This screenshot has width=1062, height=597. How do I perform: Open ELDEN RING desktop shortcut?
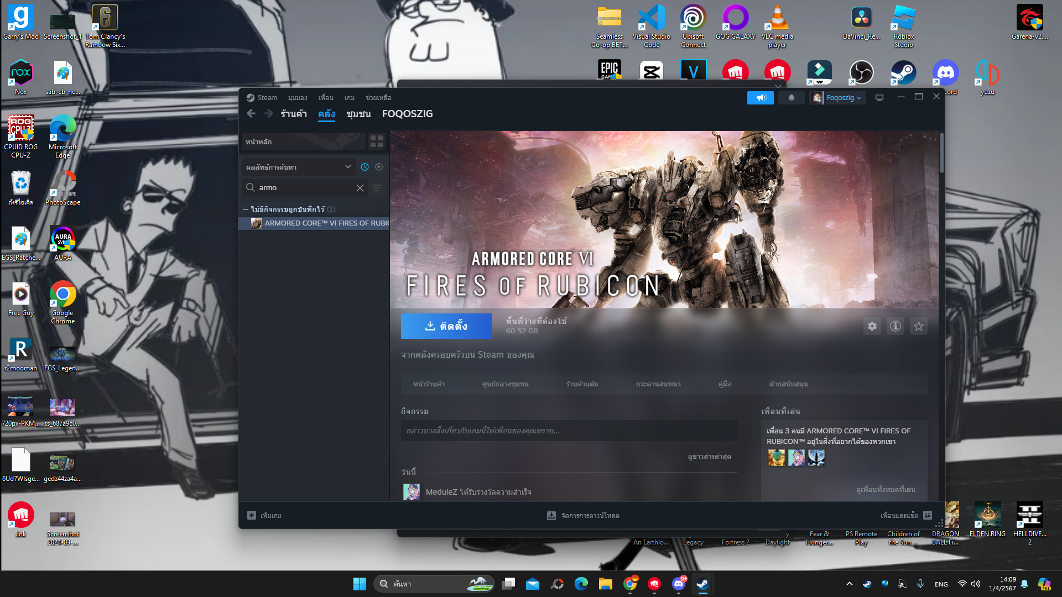coord(987,520)
